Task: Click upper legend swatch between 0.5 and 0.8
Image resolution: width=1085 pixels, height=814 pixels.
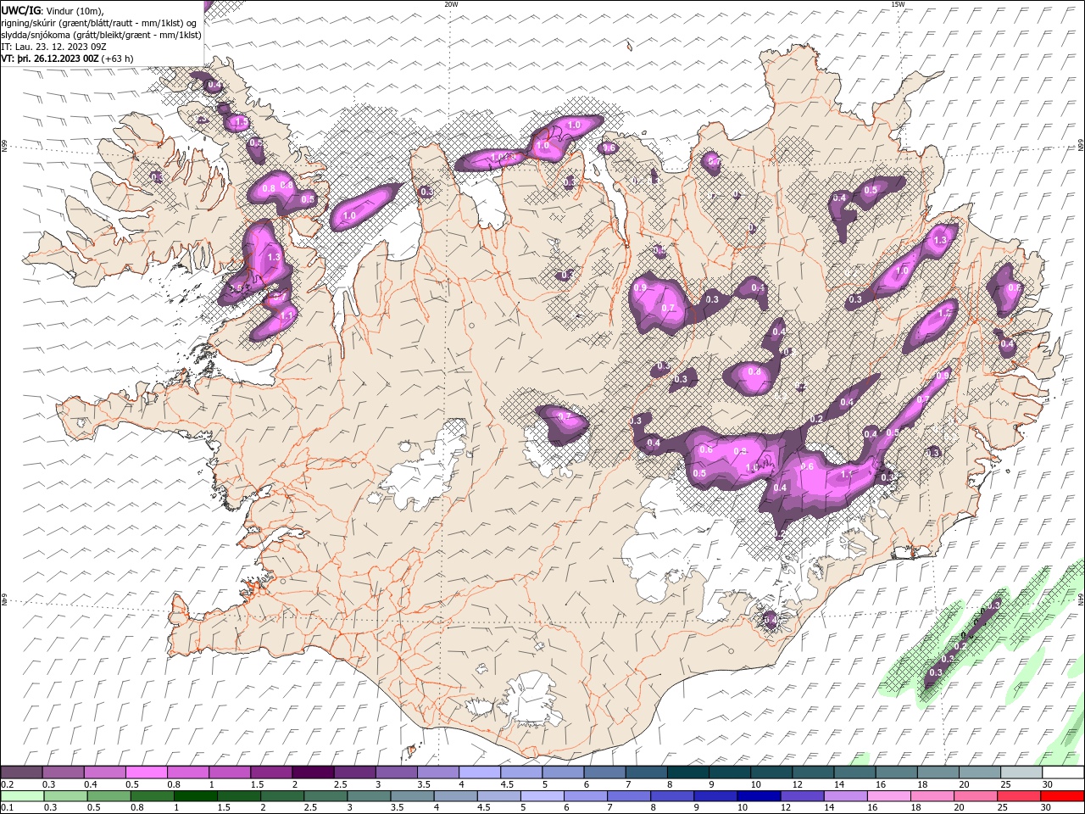Action: coord(146,772)
